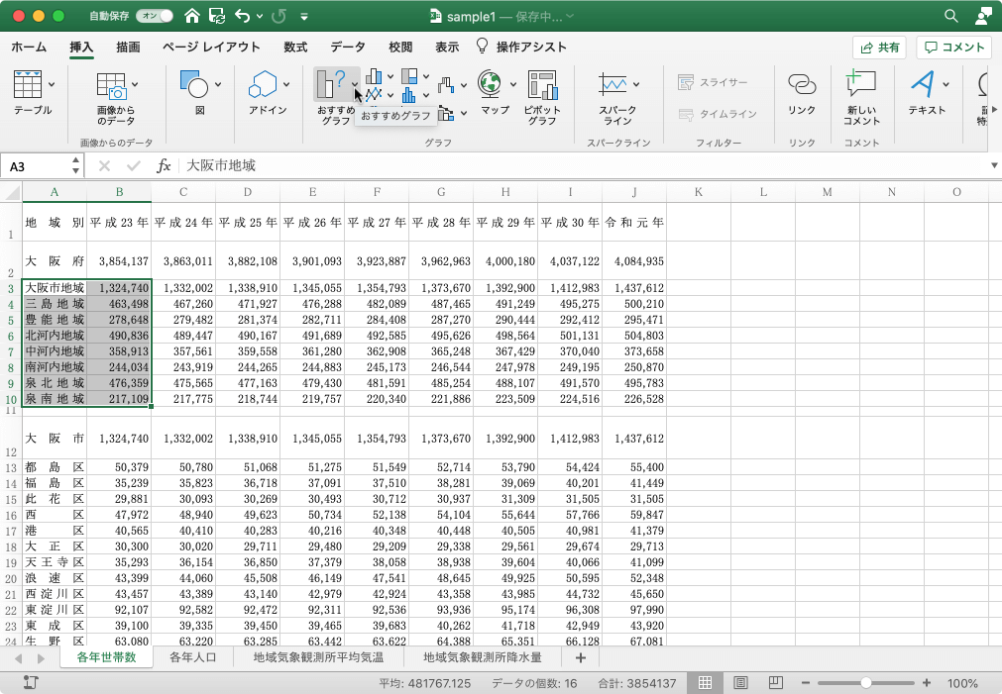The image size is (1002, 694).
Task: Switch to page layout view
Action: [x=740, y=682]
